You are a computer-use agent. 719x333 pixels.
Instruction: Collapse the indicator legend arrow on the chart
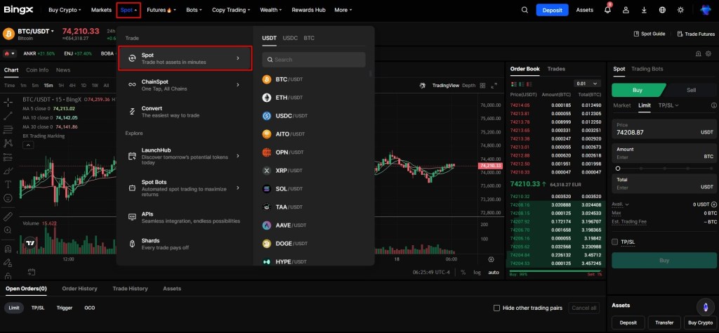tap(28, 145)
